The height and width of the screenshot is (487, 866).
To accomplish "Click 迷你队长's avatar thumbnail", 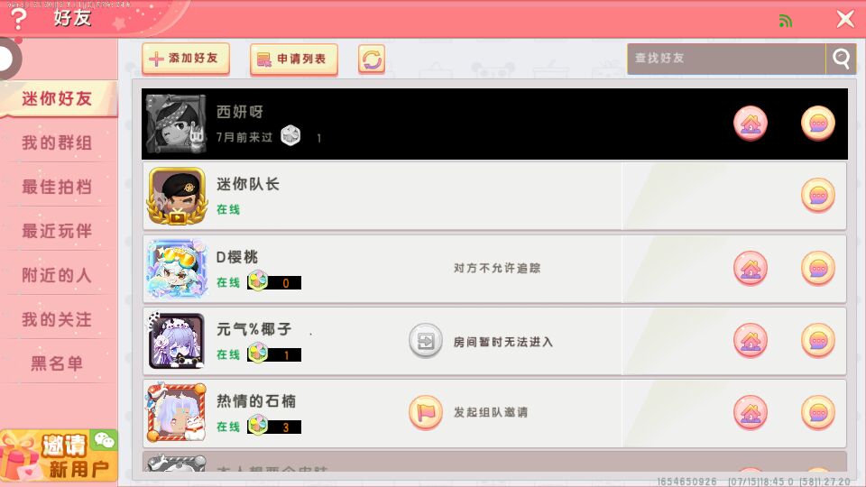I will (x=177, y=196).
